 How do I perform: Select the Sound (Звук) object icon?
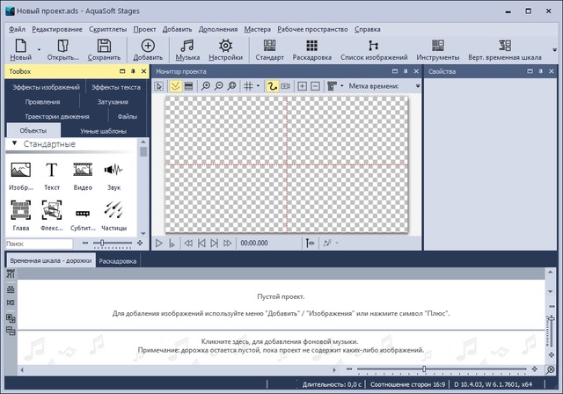[113, 170]
